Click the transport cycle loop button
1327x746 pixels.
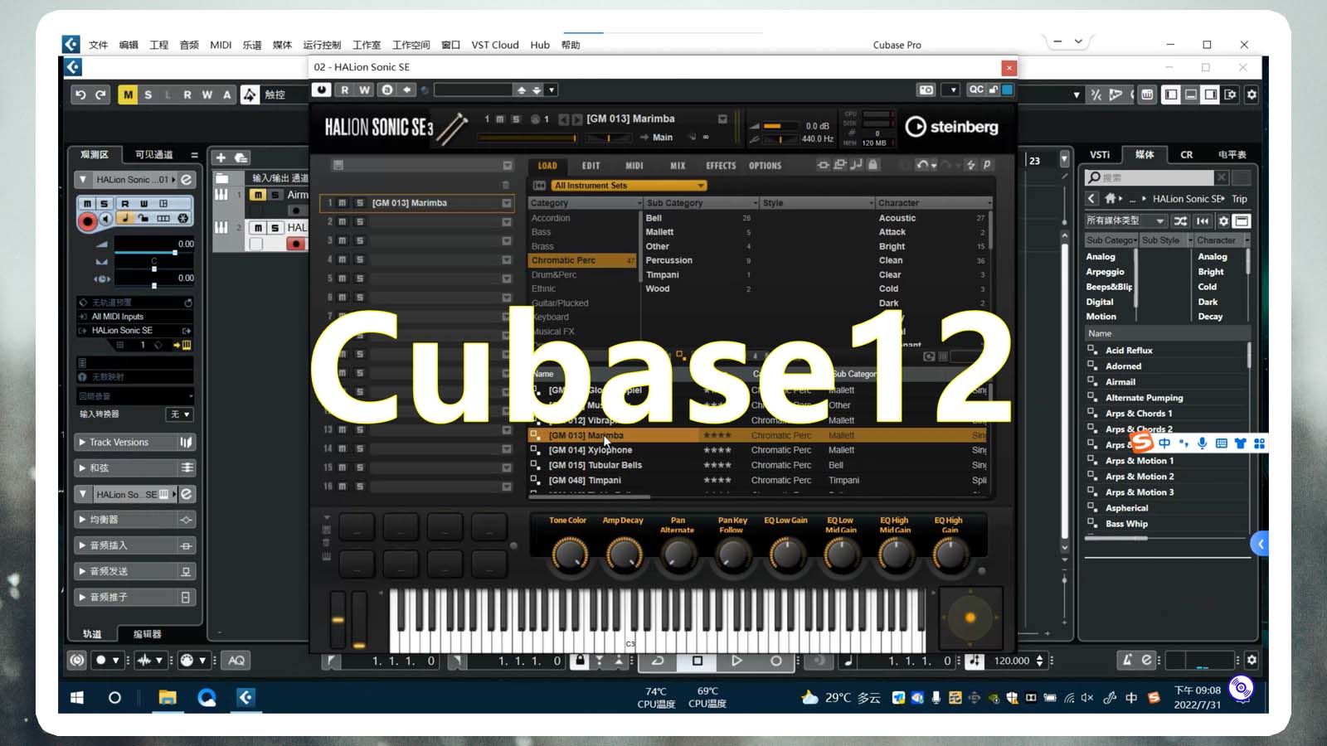point(658,661)
